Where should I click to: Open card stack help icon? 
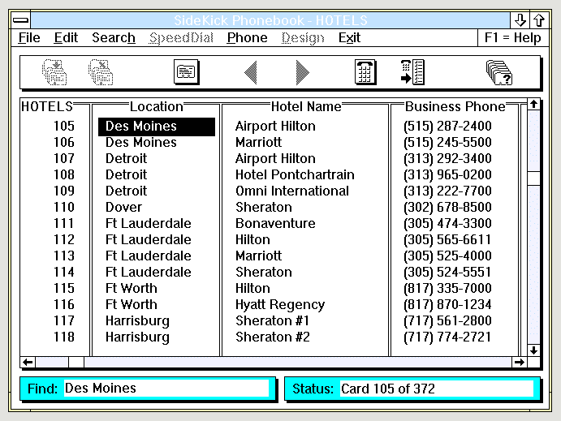point(499,73)
